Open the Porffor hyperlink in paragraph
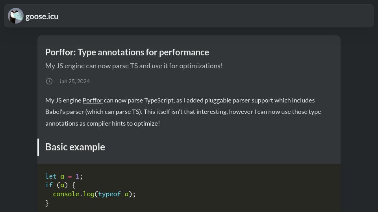This screenshot has height=212, width=378. pyautogui.click(x=93, y=100)
